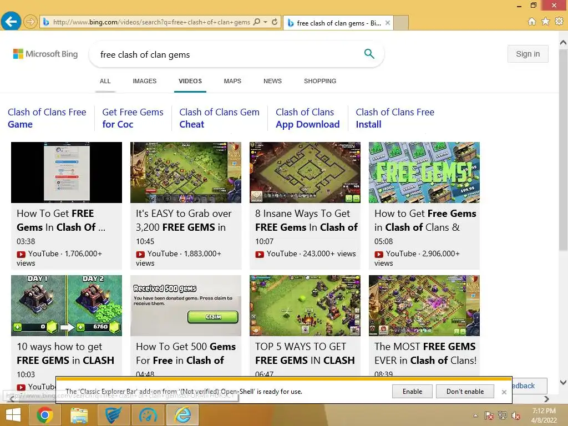The width and height of the screenshot is (568, 426).
Task: Open 'Clash of Clans App Download' suggestion
Action: [307, 118]
